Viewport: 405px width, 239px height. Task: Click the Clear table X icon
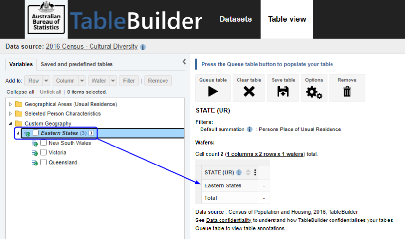point(249,92)
